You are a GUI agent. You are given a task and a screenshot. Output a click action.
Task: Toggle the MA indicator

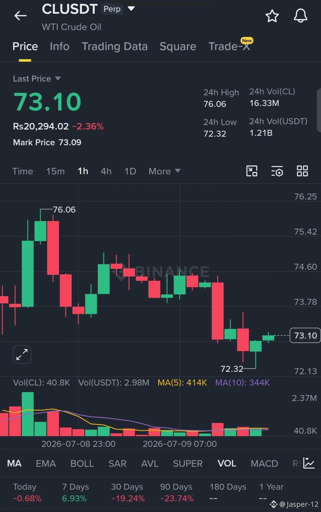pos(14,463)
